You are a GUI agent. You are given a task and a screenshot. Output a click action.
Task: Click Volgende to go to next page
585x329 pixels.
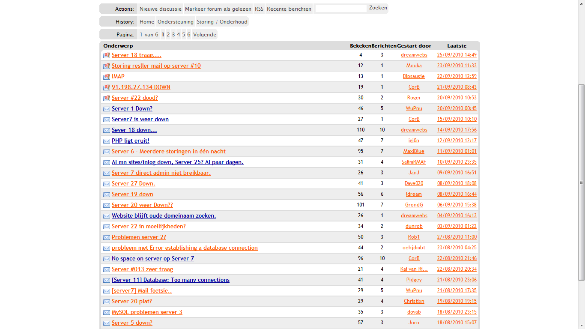[205, 35]
